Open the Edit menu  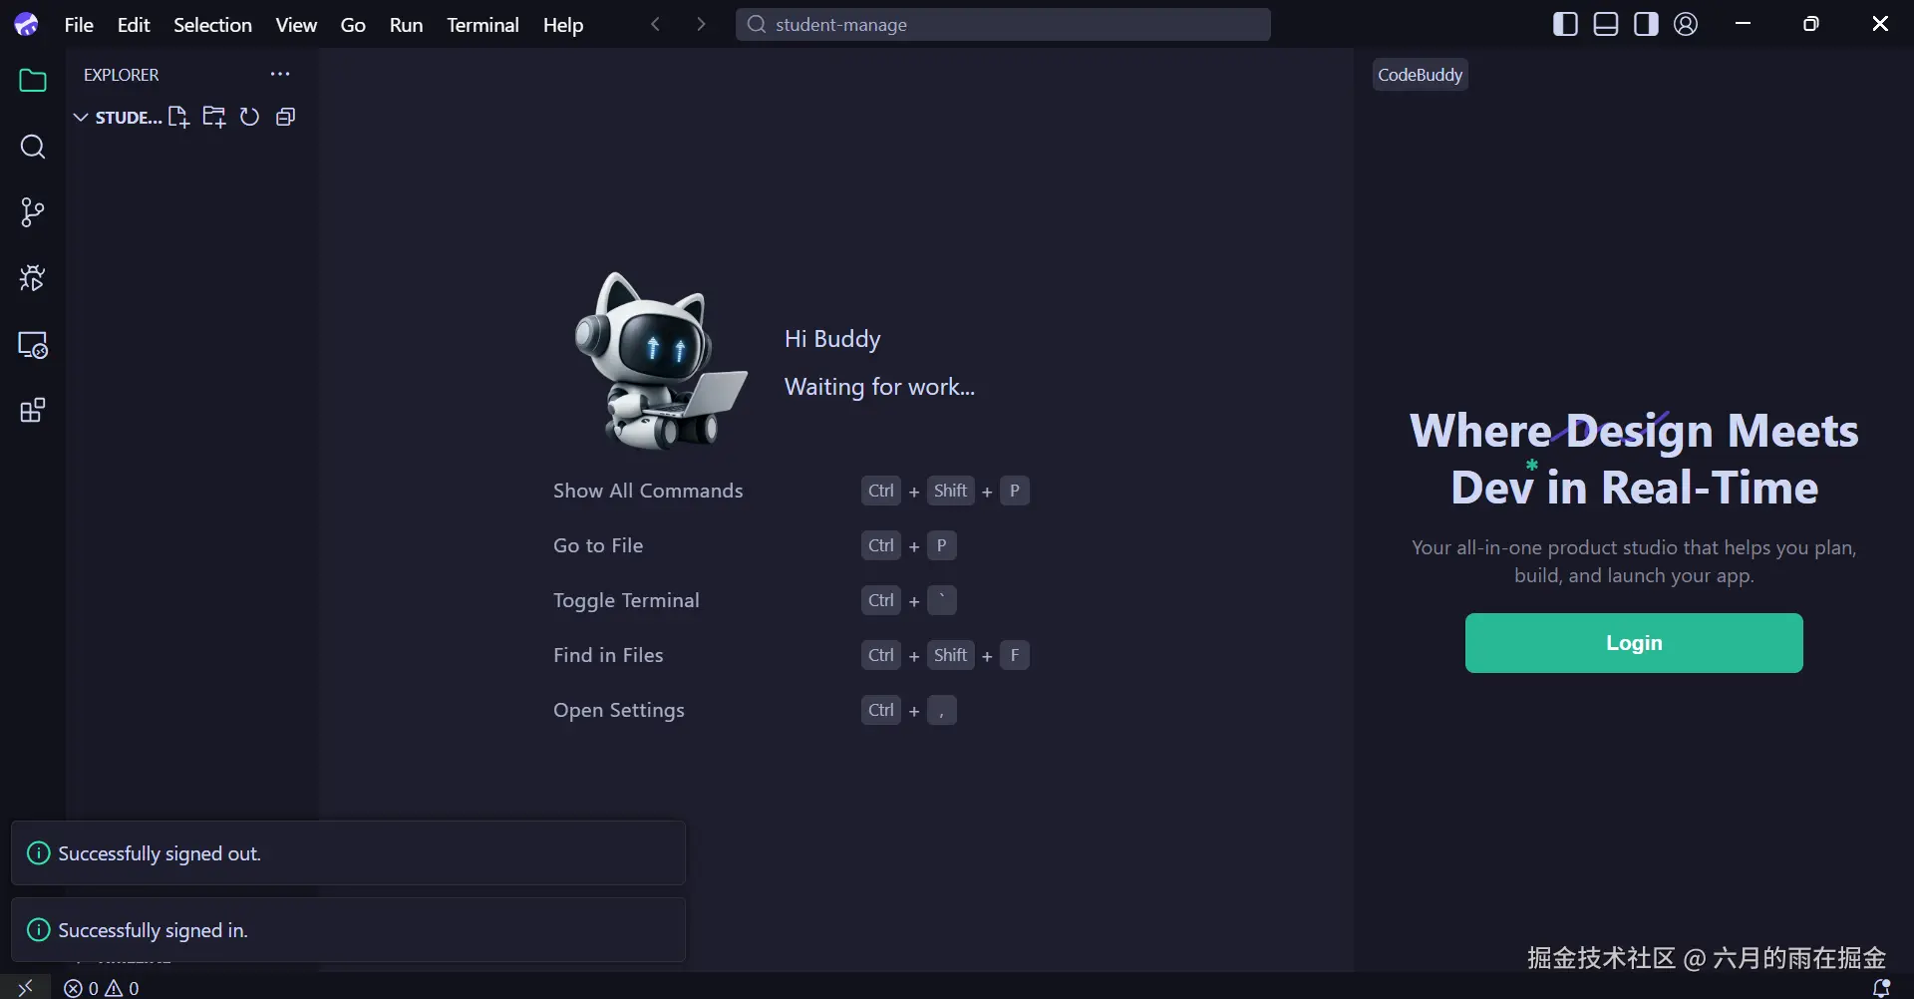coord(134,25)
